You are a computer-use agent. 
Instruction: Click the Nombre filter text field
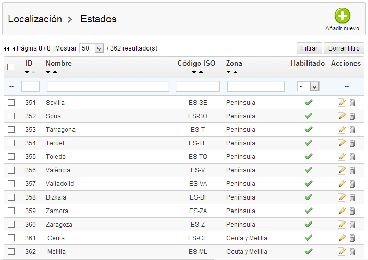108,86
